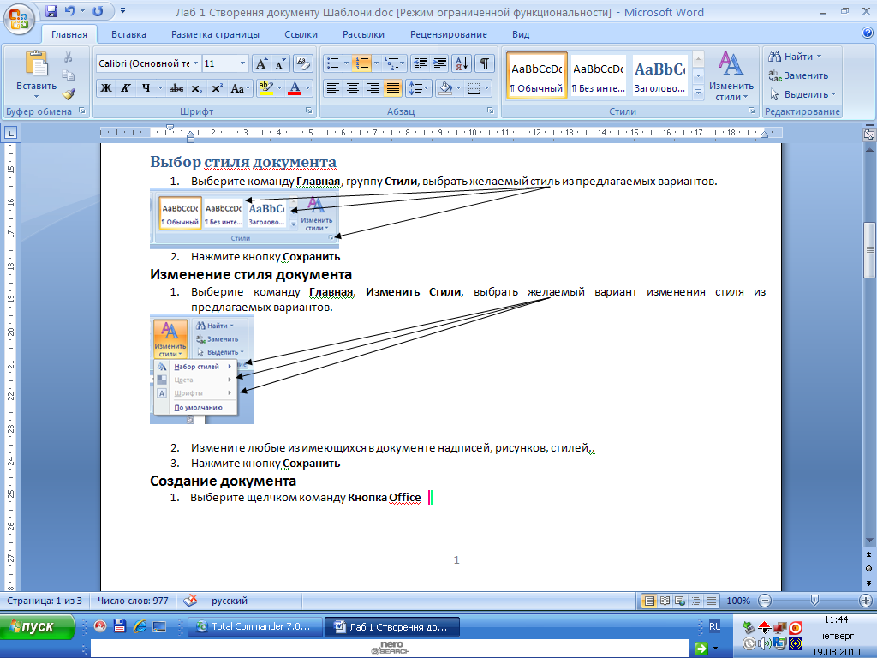Toggle strikethrough abc formatting
The height and width of the screenshot is (658, 877).
(176, 88)
